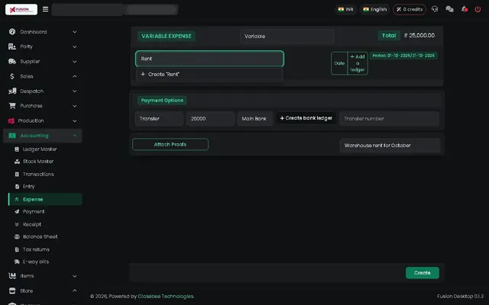Click the Attach Proofs button
489x305 pixels.
[x=170, y=144]
